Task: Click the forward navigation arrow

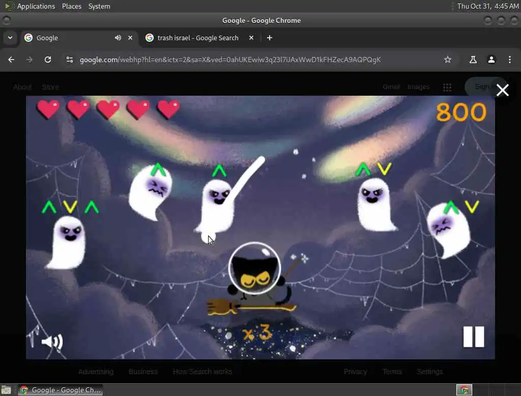Action: (x=30, y=60)
